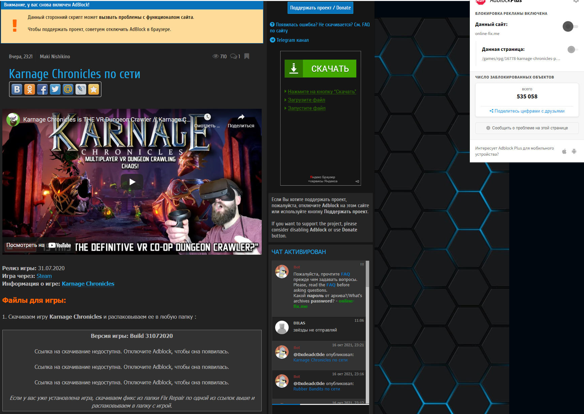Screen dimensions: 584x414
Task: Click the Telegram icon beside channel link
Action: (273, 40)
